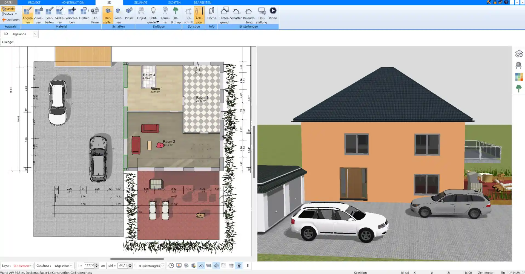
Task: Click the 3D-Schnitt tool
Action: [x=188, y=15]
